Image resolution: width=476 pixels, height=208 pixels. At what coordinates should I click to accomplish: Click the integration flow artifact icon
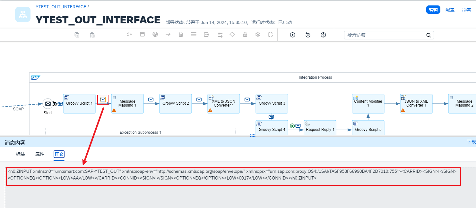(x=23, y=15)
